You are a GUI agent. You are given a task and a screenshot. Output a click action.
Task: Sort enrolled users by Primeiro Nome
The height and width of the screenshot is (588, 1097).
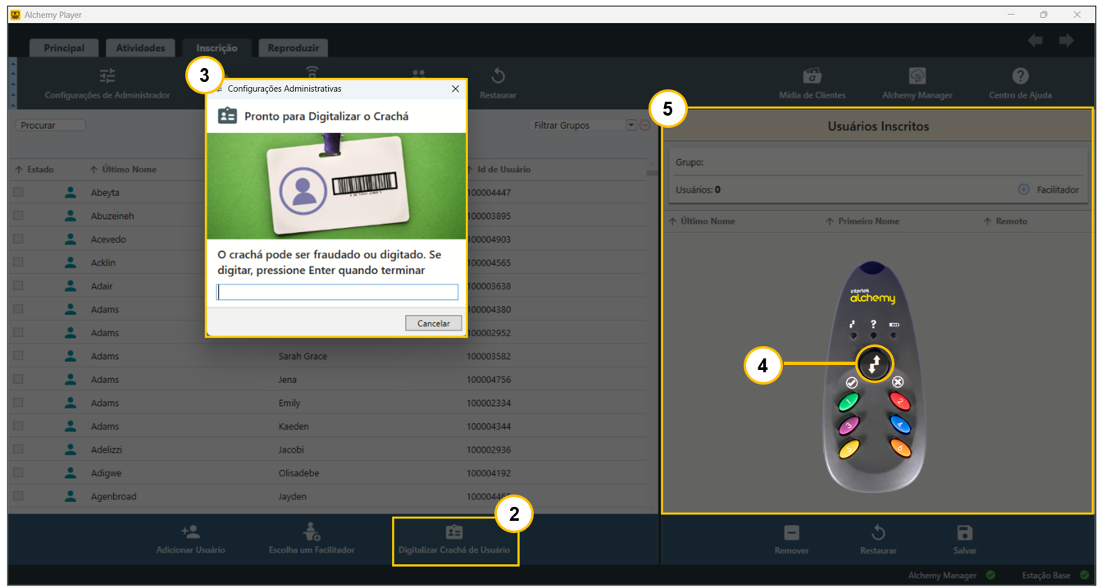coord(867,221)
